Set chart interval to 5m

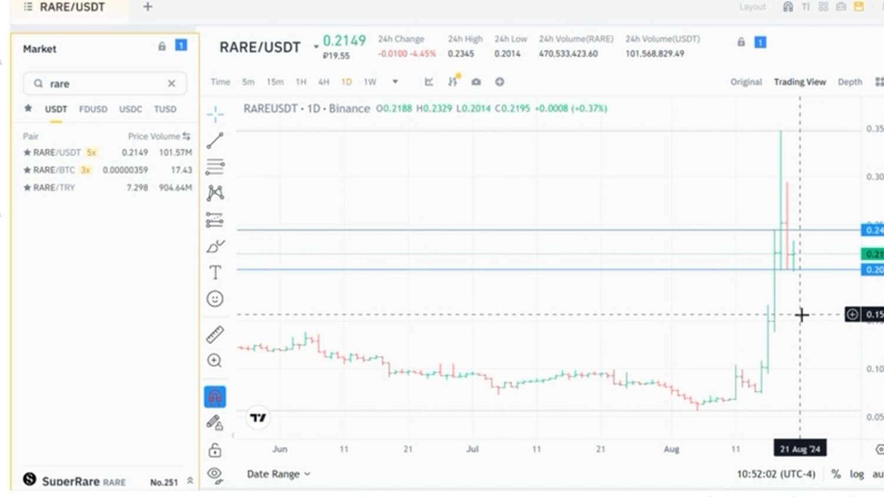[x=248, y=82]
